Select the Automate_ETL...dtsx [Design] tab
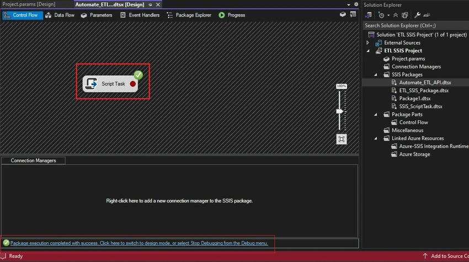 point(110,5)
